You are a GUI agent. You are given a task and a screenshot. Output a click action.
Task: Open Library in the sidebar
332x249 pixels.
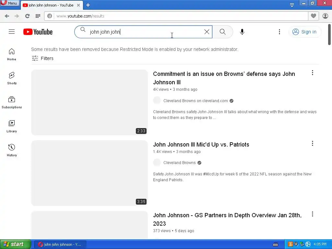pyautogui.click(x=12, y=126)
